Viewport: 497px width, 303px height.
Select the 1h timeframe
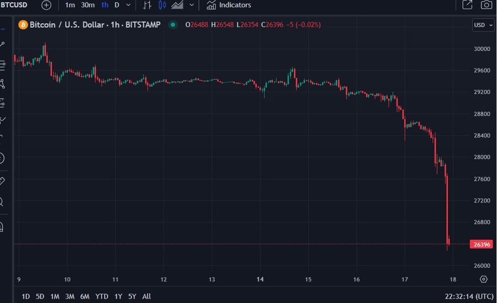pyautogui.click(x=104, y=5)
